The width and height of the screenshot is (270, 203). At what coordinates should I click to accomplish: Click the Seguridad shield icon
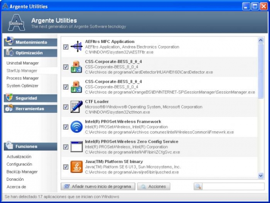[9, 97]
